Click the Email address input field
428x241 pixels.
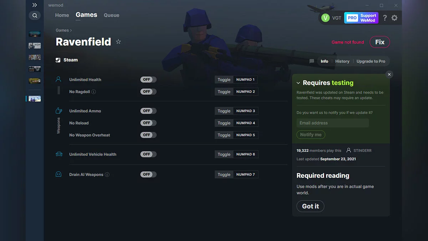332,122
